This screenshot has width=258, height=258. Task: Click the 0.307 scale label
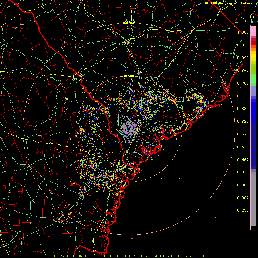coord(243,198)
